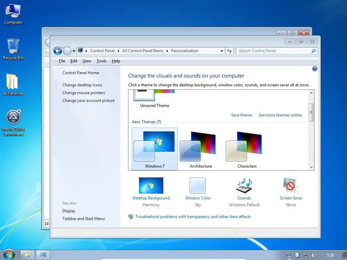Click the network tray icon
This screenshot has height=260, width=347.
pyautogui.click(x=306, y=255)
